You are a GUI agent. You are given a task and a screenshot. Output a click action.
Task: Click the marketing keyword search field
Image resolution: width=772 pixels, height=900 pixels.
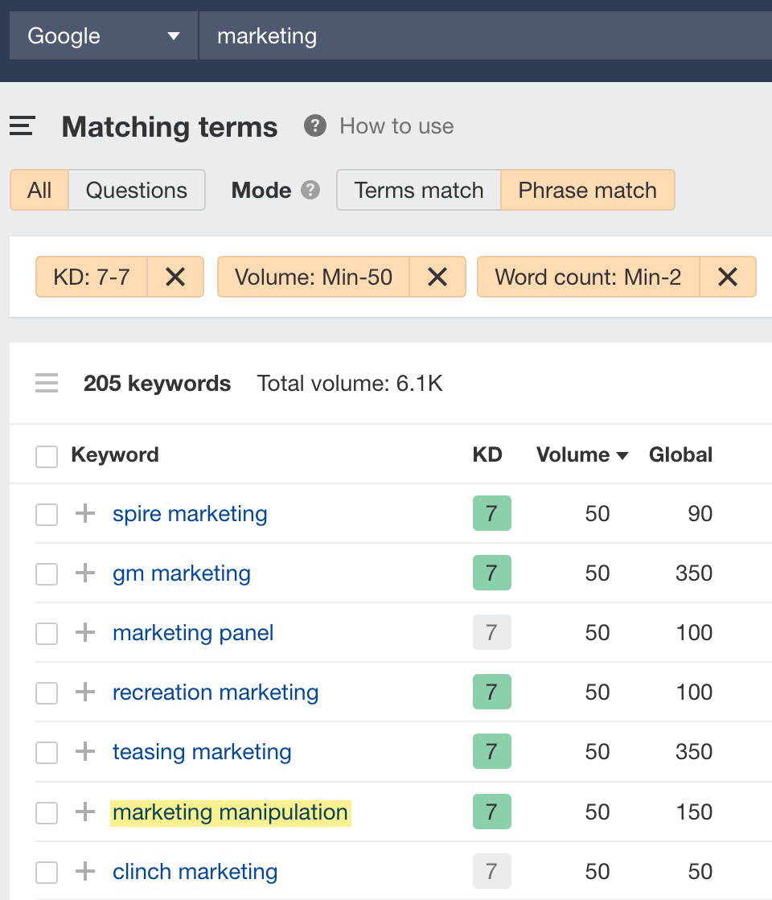click(x=482, y=36)
